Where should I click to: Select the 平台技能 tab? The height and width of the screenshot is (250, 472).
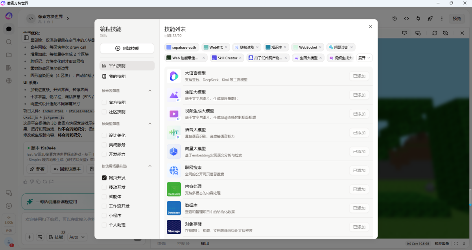tap(127, 66)
